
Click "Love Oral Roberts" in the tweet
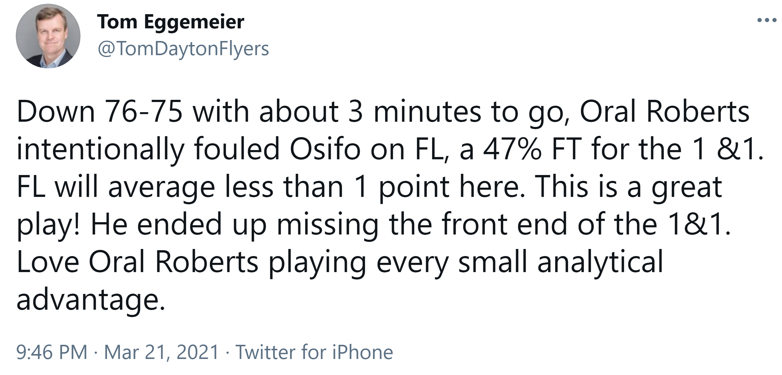point(137,262)
